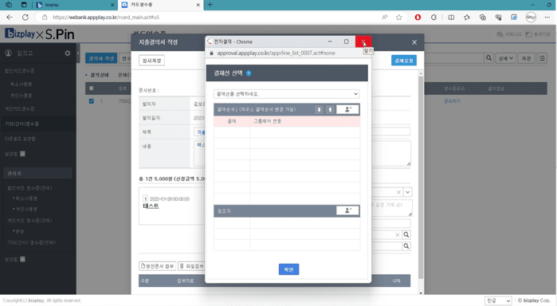
Task: Click the popup window address bar
Action: [276, 53]
